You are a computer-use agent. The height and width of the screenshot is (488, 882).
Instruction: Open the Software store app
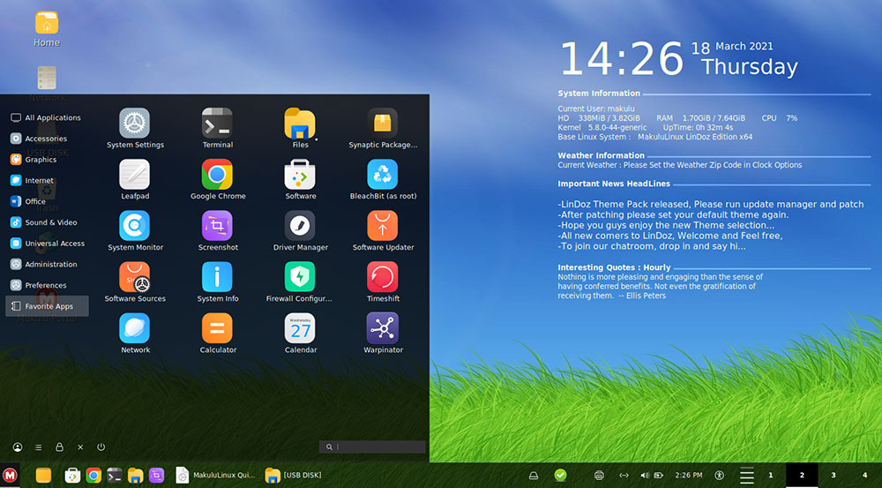301,179
